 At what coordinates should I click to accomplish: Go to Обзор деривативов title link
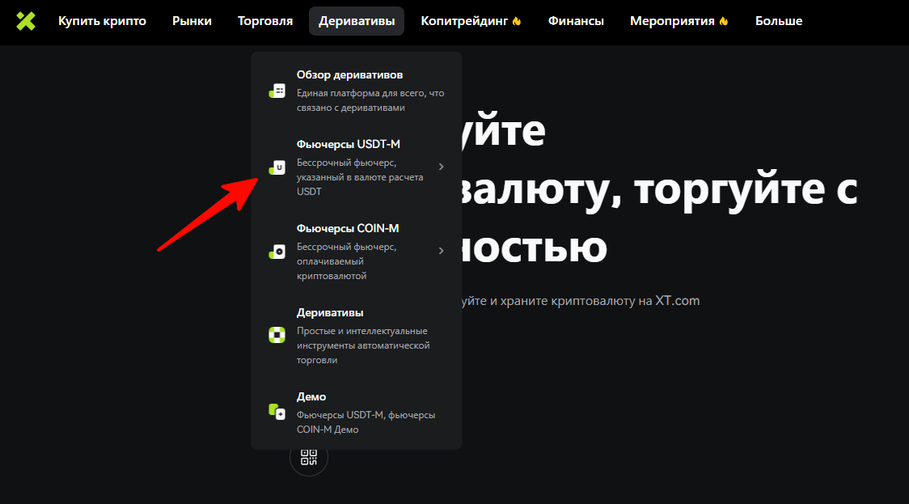[349, 74]
